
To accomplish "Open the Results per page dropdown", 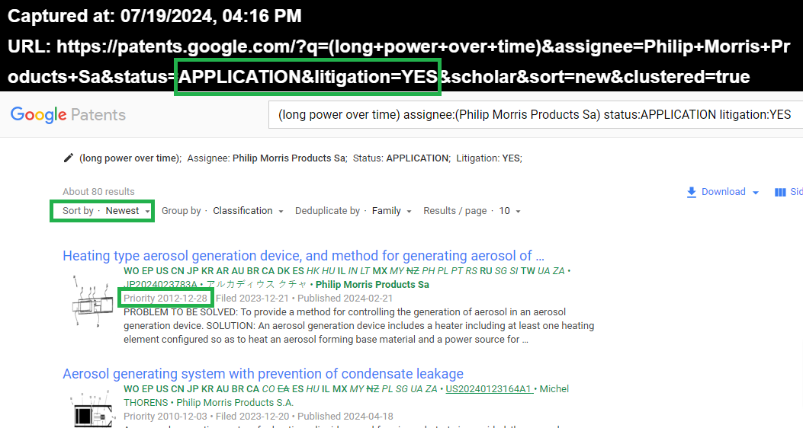I will pyautogui.click(x=472, y=211).
